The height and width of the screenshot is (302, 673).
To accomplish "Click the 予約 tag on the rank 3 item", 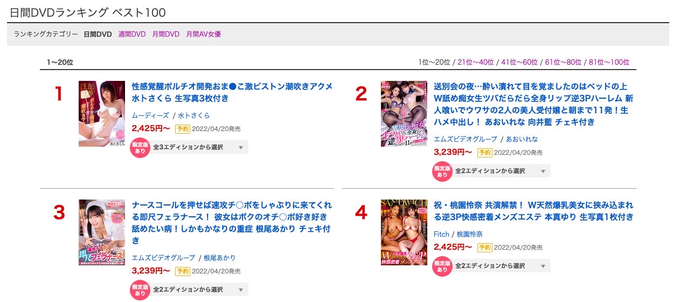I will tap(182, 271).
